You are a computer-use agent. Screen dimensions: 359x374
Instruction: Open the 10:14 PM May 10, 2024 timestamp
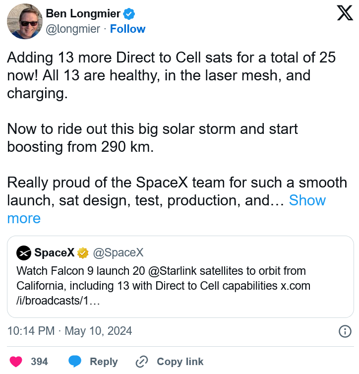[69, 331]
